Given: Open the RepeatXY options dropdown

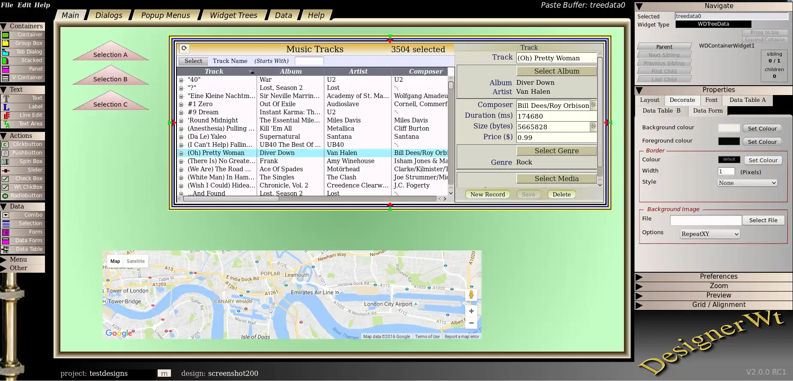Looking at the screenshot, I should pos(710,234).
